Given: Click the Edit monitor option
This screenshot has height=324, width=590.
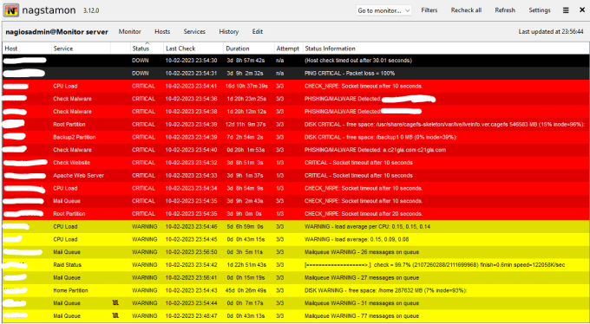Looking at the screenshot, I should (258, 31).
